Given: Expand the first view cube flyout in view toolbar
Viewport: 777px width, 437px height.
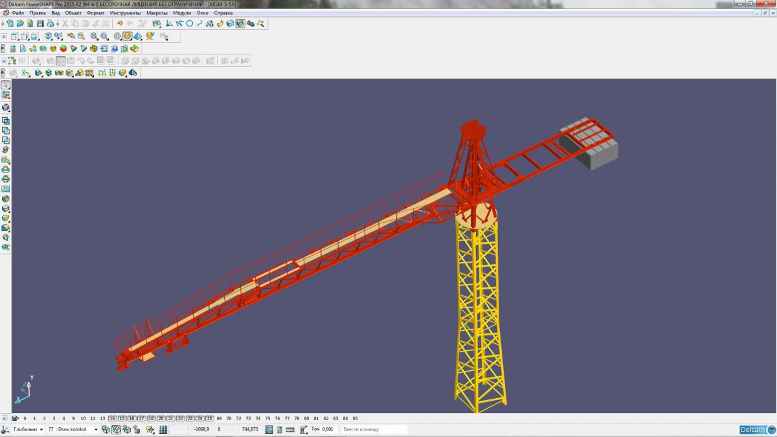Looking at the screenshot, I should tap(17, 39).
